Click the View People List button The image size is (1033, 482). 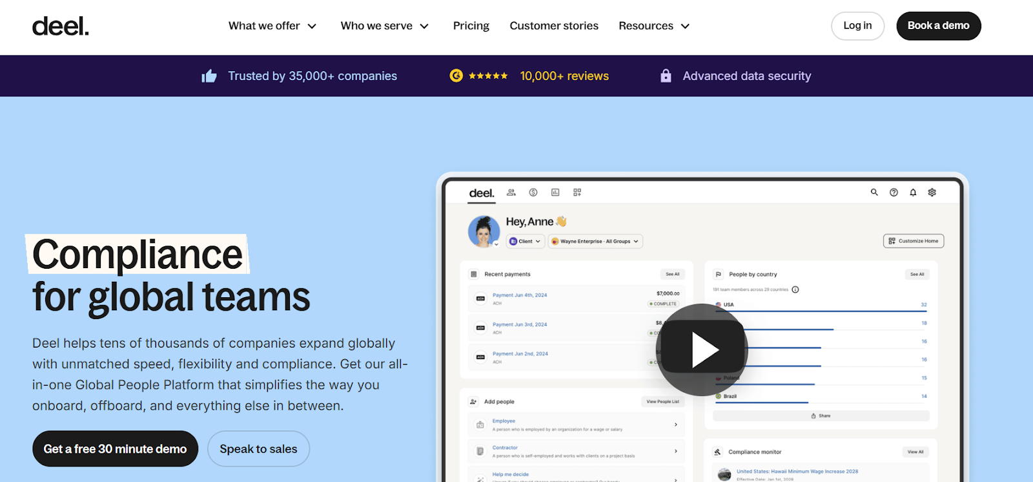(x=662, y=401)
